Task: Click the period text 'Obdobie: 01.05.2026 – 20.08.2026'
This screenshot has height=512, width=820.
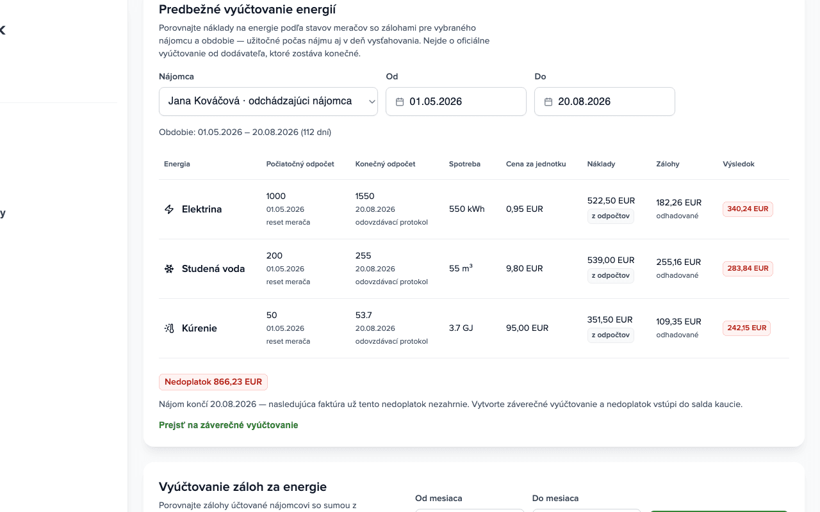Action: [x=229, y=132]
